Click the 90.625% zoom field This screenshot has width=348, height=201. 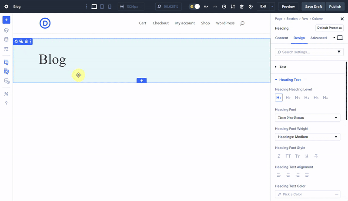point(168,7)
